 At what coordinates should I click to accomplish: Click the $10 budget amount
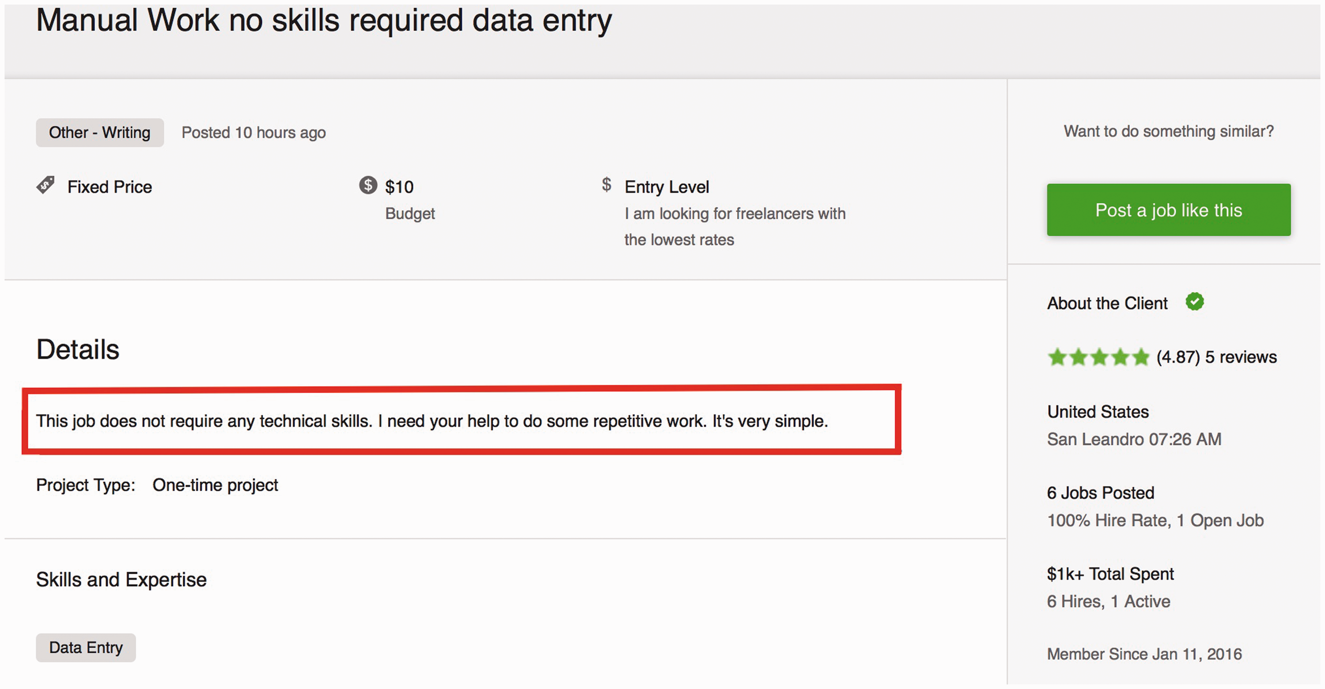399,187
